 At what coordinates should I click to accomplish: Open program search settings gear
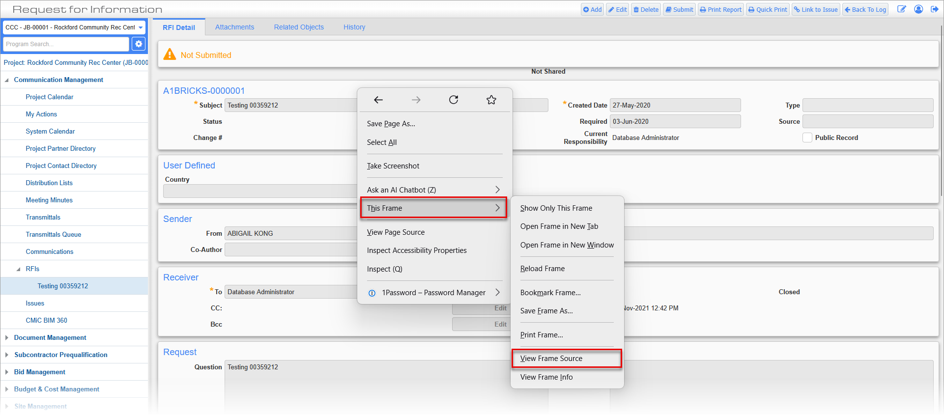139,44
